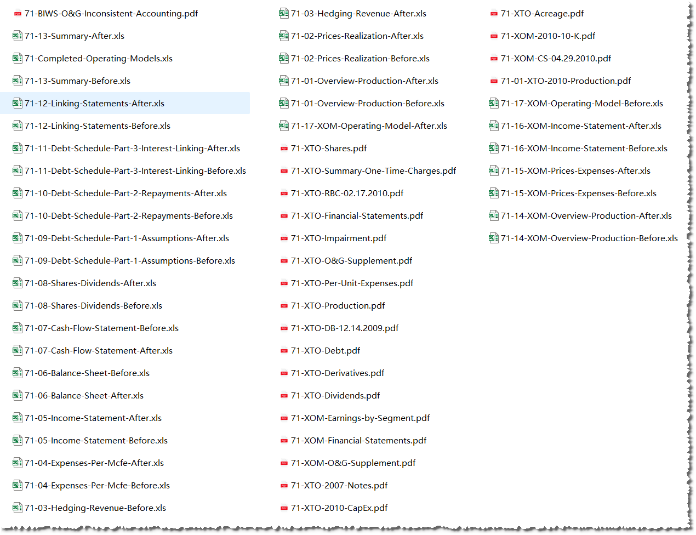Click file name 71-XTO-Financial-Statements.pdf
This screenshot has width=696, height=535.
(357, 216)
